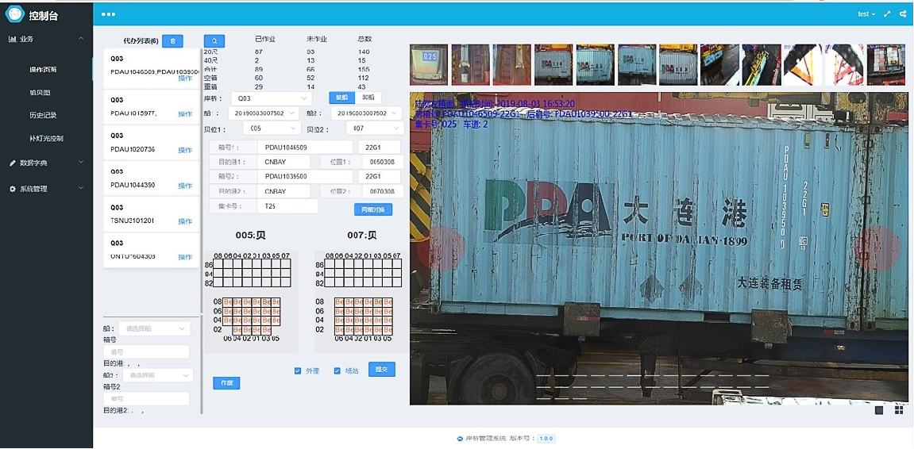Open the 船1 vessel dropdown

tap(264, 113)
